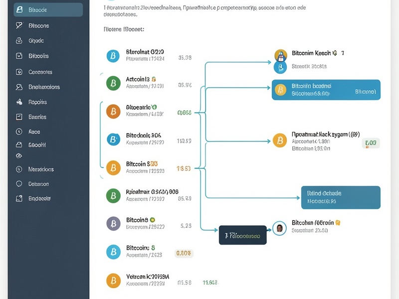Click the user avatar near Bitcohan
Viewport: 399px width, 299px height.
click(279, 228)
